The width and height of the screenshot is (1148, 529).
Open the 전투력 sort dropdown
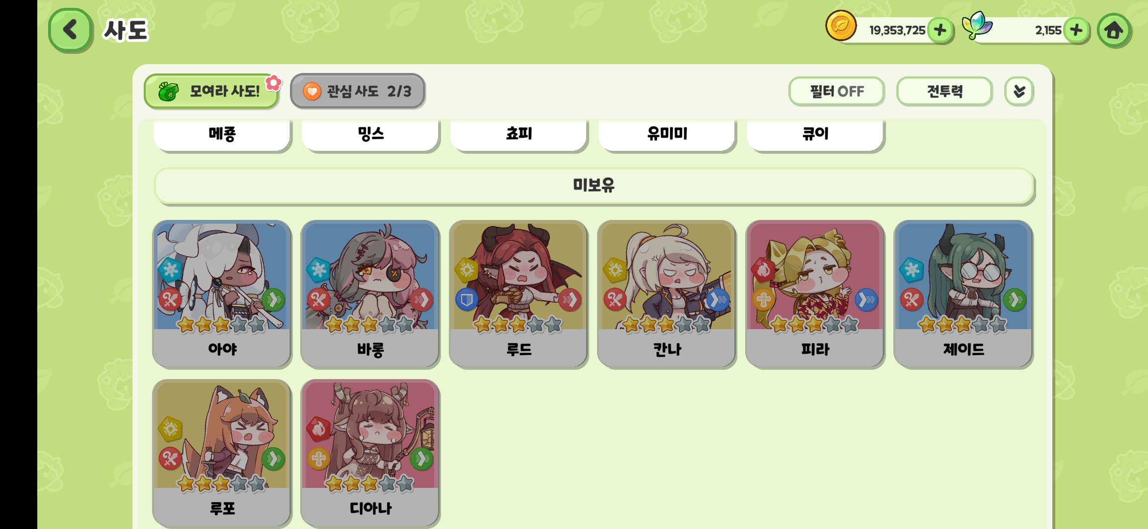click(x=944, y=91)
